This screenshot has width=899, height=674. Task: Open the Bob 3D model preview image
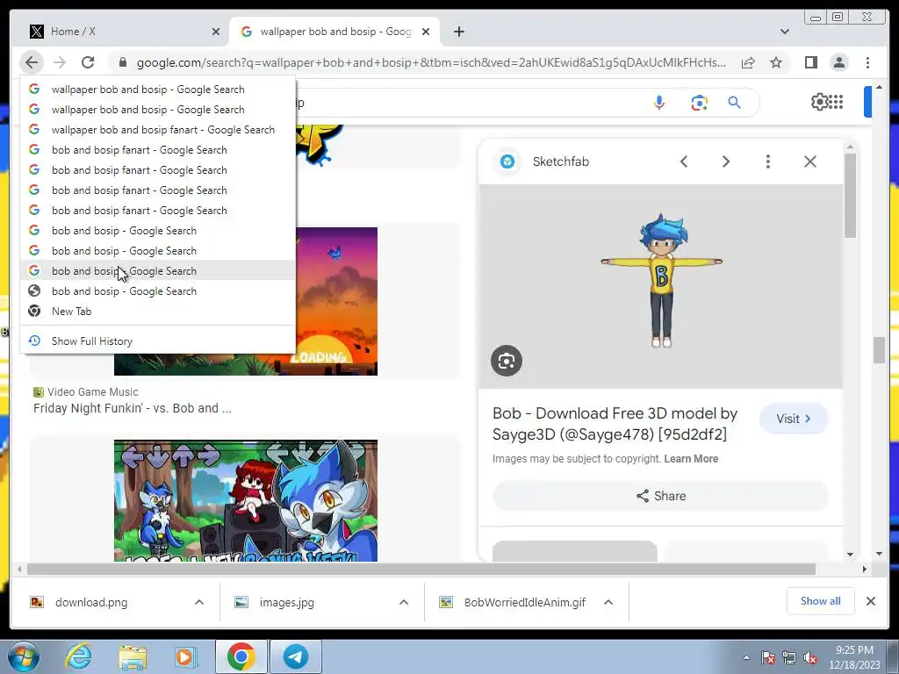point(660,286)
